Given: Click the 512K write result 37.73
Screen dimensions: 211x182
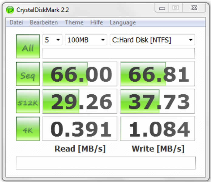Looking at the screenshot, I should coord(158,101).
